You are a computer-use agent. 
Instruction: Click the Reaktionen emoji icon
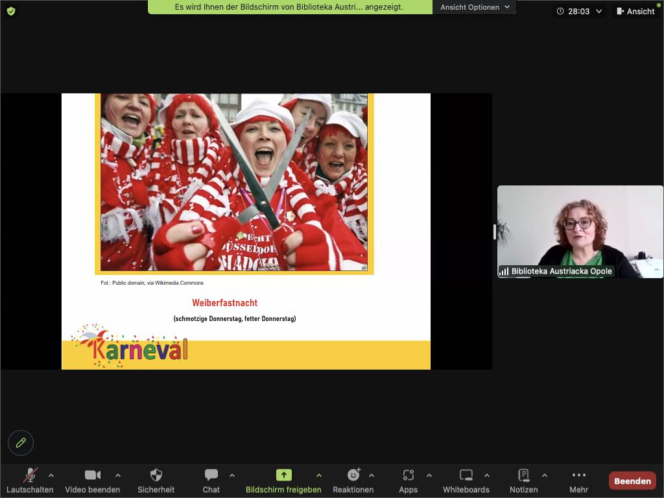pos(353,475)
